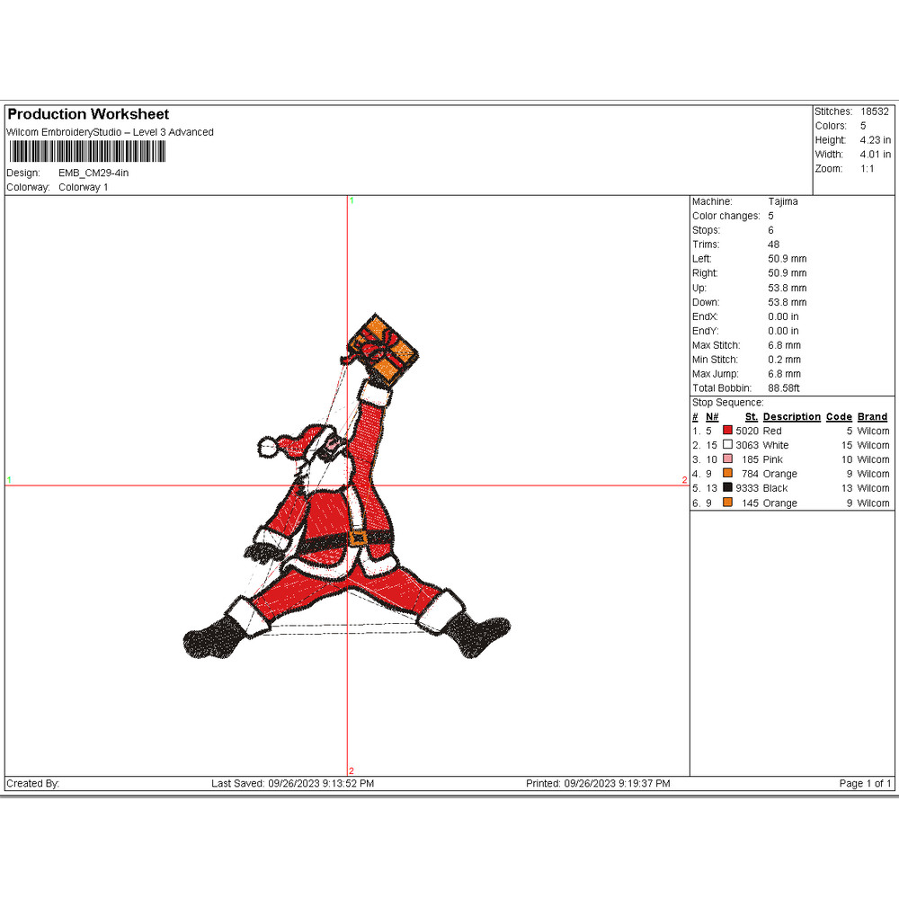
Task: Click the Brand column header
Action: [x=871, y=416]
